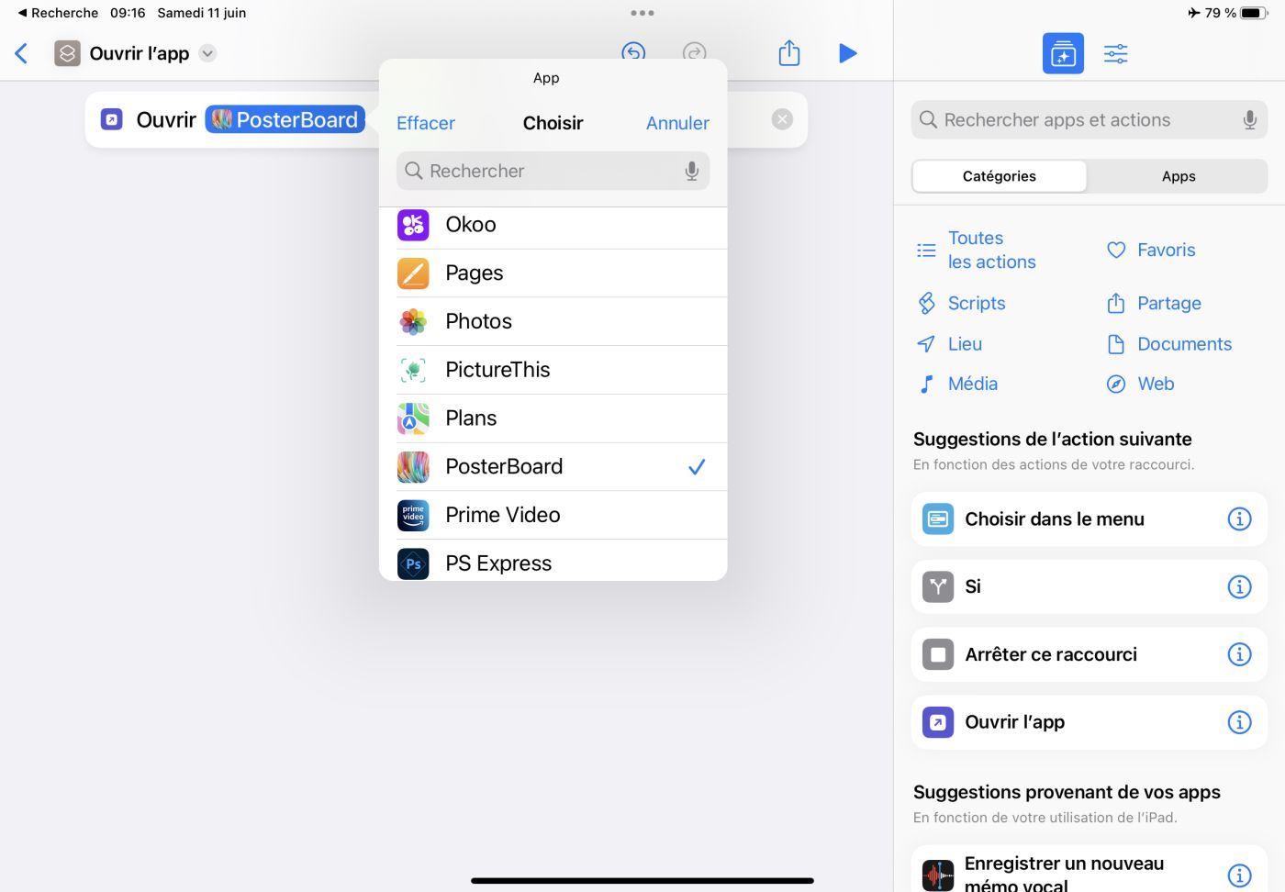Redo the last change
The width and height of the screenshot is (1285, 892).
[695, 51]
